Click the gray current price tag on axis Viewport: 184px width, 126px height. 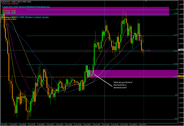point(181,50)
